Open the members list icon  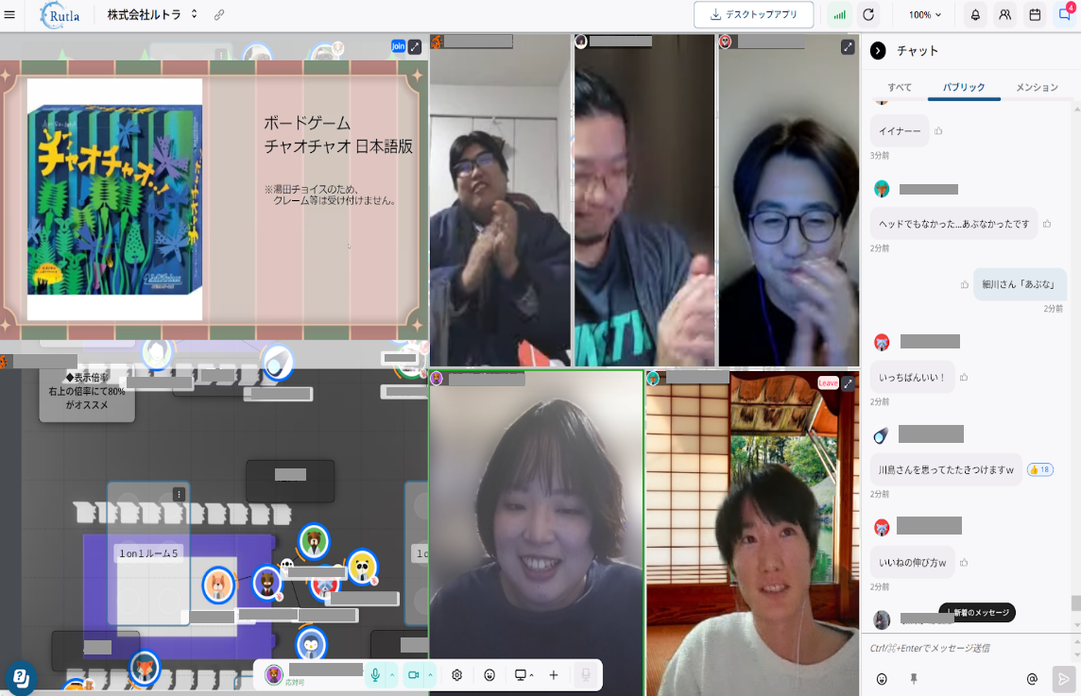1004,15
